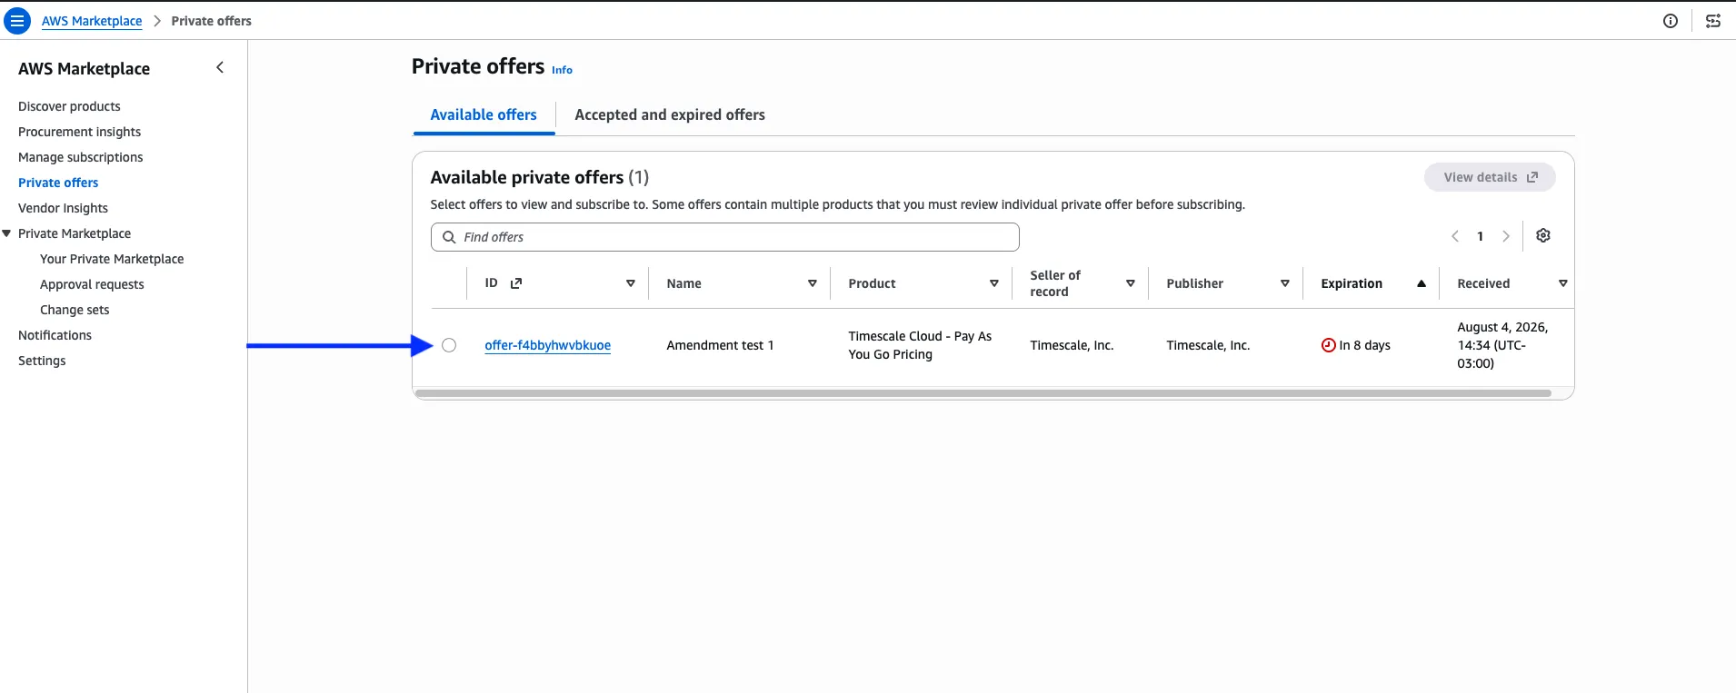Switch to Available offers tab
Image resolution: width=1736 pixels, height=693 pixels.
(484, 115)
